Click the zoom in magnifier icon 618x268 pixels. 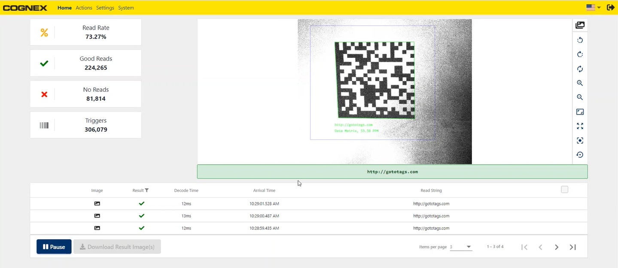tap(580, 83)
